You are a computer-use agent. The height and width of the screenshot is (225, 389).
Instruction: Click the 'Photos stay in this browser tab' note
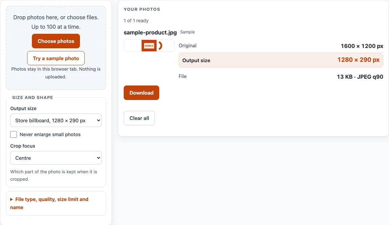point(56,73)
